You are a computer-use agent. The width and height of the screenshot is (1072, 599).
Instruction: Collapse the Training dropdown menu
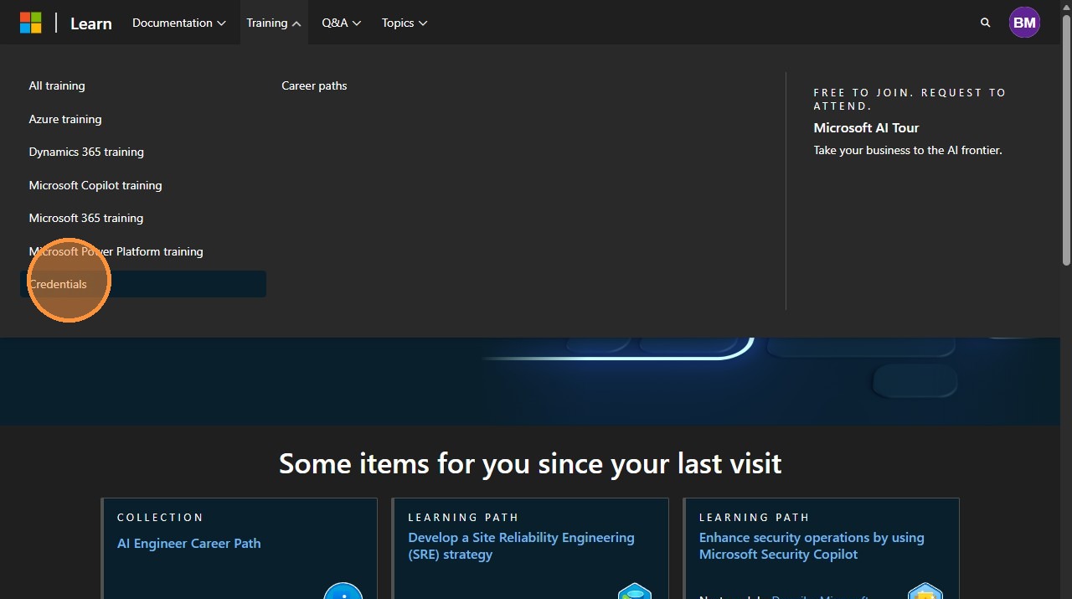(x=274, y=23)
